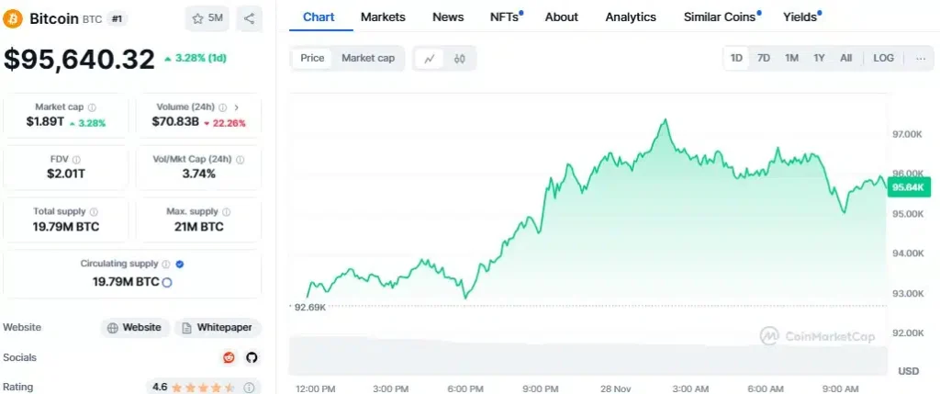The width and height of the screenshot is (940, 394).
Task: Click the volume bar area below chart
Action: tap(587, 356)
